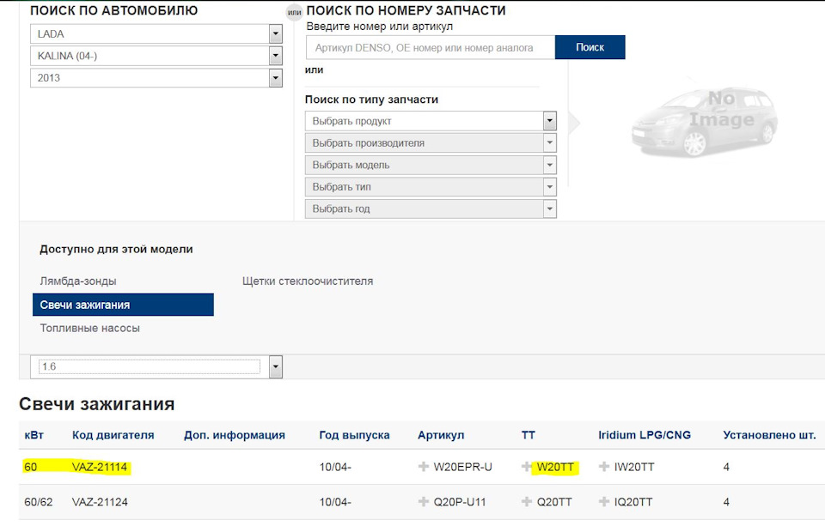825x526 pixels.
Task: Click the Артикул column header
Action: pos(441,435)
